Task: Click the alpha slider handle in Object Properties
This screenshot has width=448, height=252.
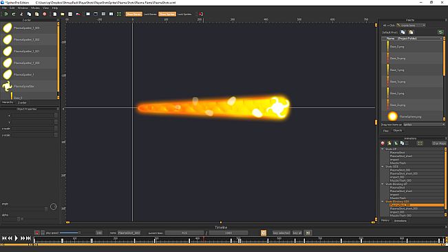Action: coord(19,219)
